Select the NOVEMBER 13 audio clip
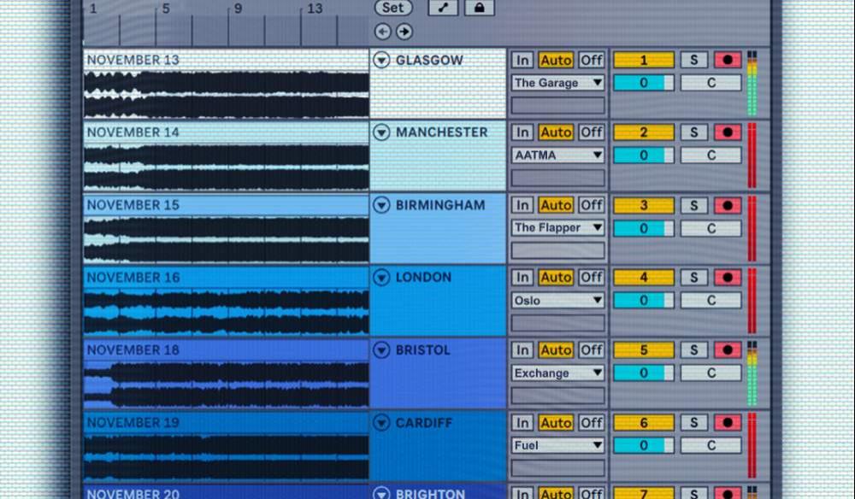Viewport: 855px width, 499px height. coord(227,84)
